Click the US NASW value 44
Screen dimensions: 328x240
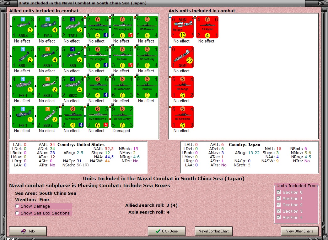pyautogui.click(x=107, y=161)
